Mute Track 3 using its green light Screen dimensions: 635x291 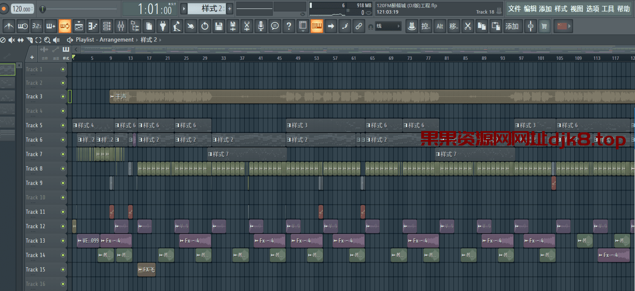63,97
